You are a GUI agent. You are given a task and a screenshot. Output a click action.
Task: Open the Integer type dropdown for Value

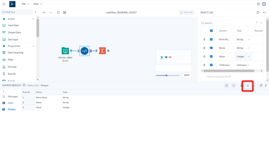tap(243, 56)
